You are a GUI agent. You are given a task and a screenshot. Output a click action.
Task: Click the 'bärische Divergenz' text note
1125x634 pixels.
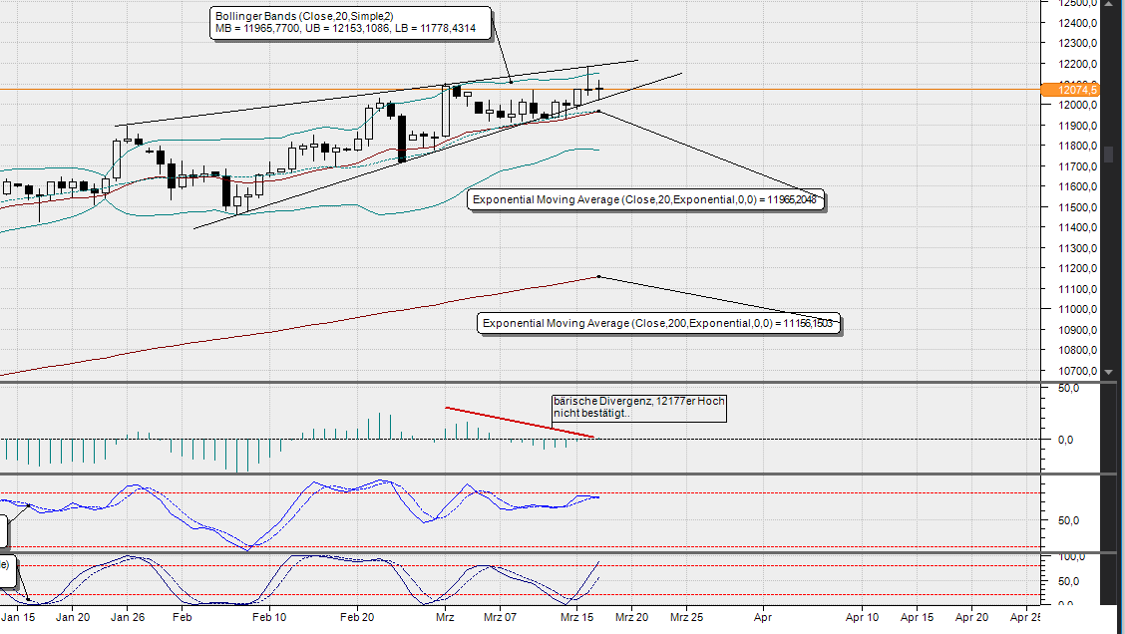pos(638,408)
